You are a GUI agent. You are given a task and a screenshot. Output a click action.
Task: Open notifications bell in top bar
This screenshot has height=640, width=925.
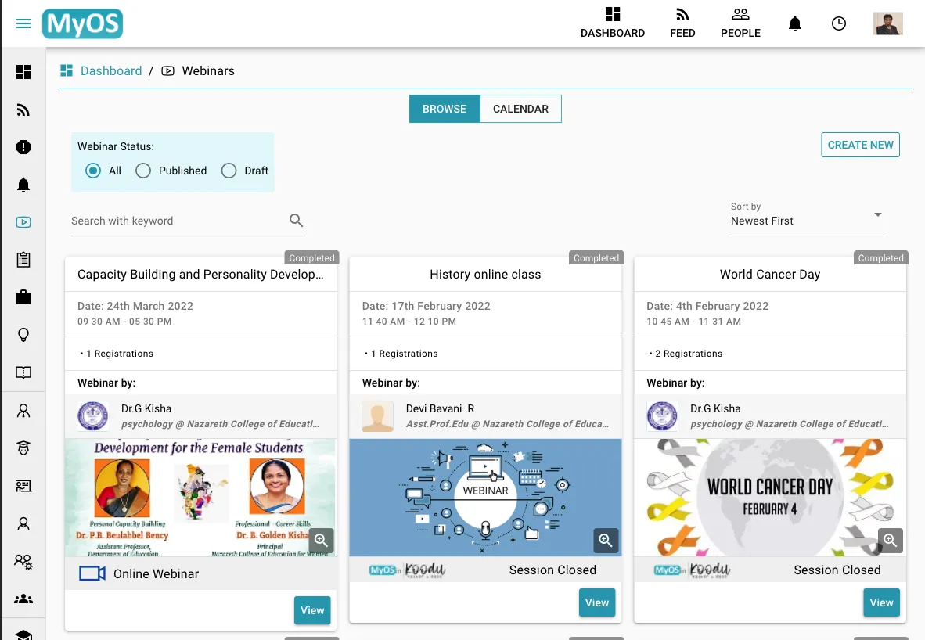[x=795, y=23]
